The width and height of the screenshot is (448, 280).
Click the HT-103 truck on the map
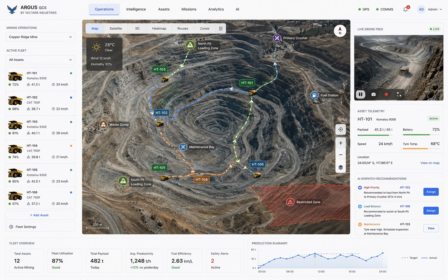[165, 80]
